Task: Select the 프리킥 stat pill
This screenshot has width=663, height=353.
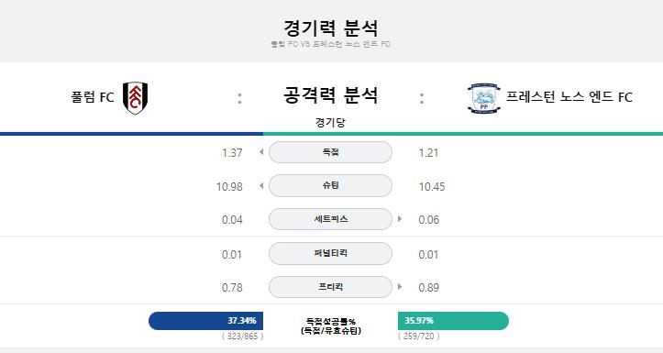Action: [330, 287]
